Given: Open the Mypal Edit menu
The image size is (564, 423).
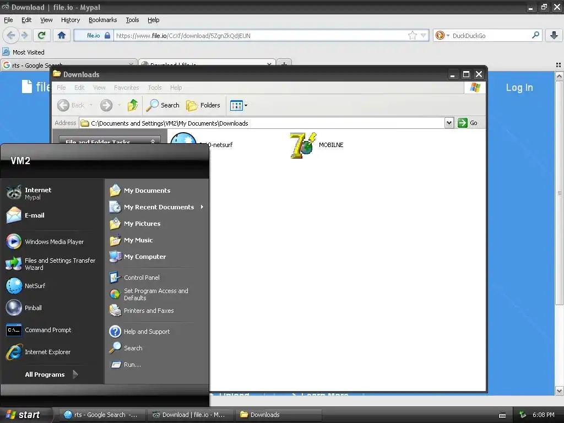Looking at the screenshot, I should [26, 20].
